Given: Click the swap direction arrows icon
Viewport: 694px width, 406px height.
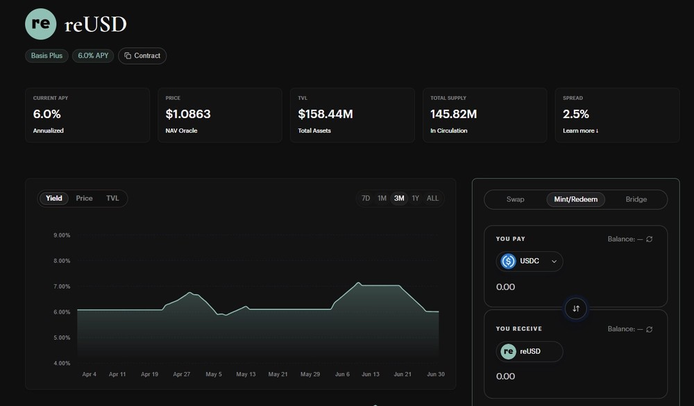Looking at the screenshot, I should 576,309.
